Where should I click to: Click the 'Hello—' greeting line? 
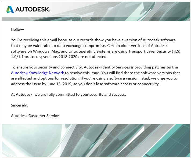[x=17, y=29]
